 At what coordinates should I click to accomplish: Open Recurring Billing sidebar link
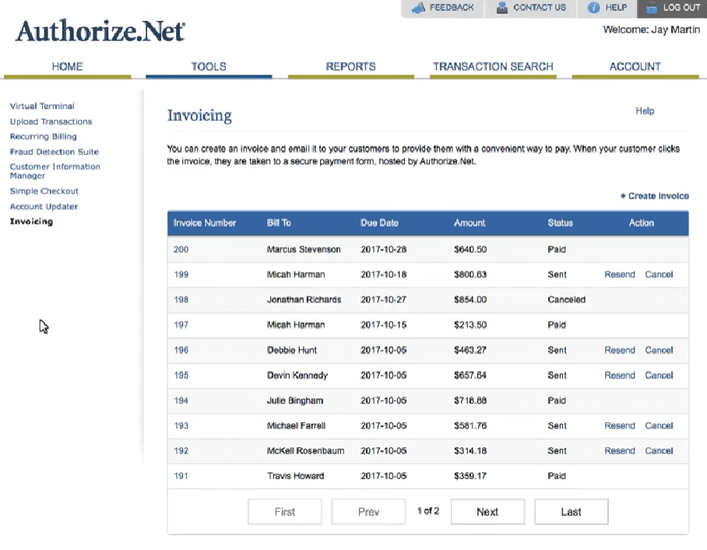(44, 136)
